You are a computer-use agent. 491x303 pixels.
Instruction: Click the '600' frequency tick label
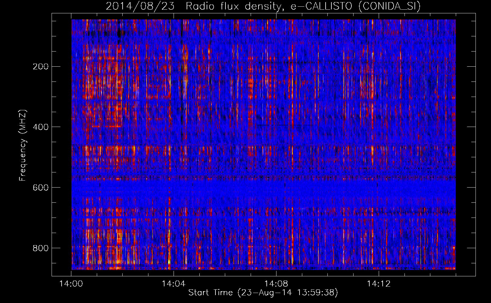pos(41,188)
